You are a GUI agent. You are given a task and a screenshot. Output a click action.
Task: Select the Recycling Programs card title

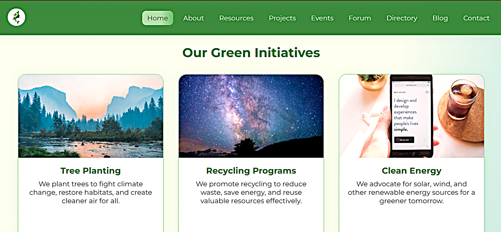click(x=251, y=171)
